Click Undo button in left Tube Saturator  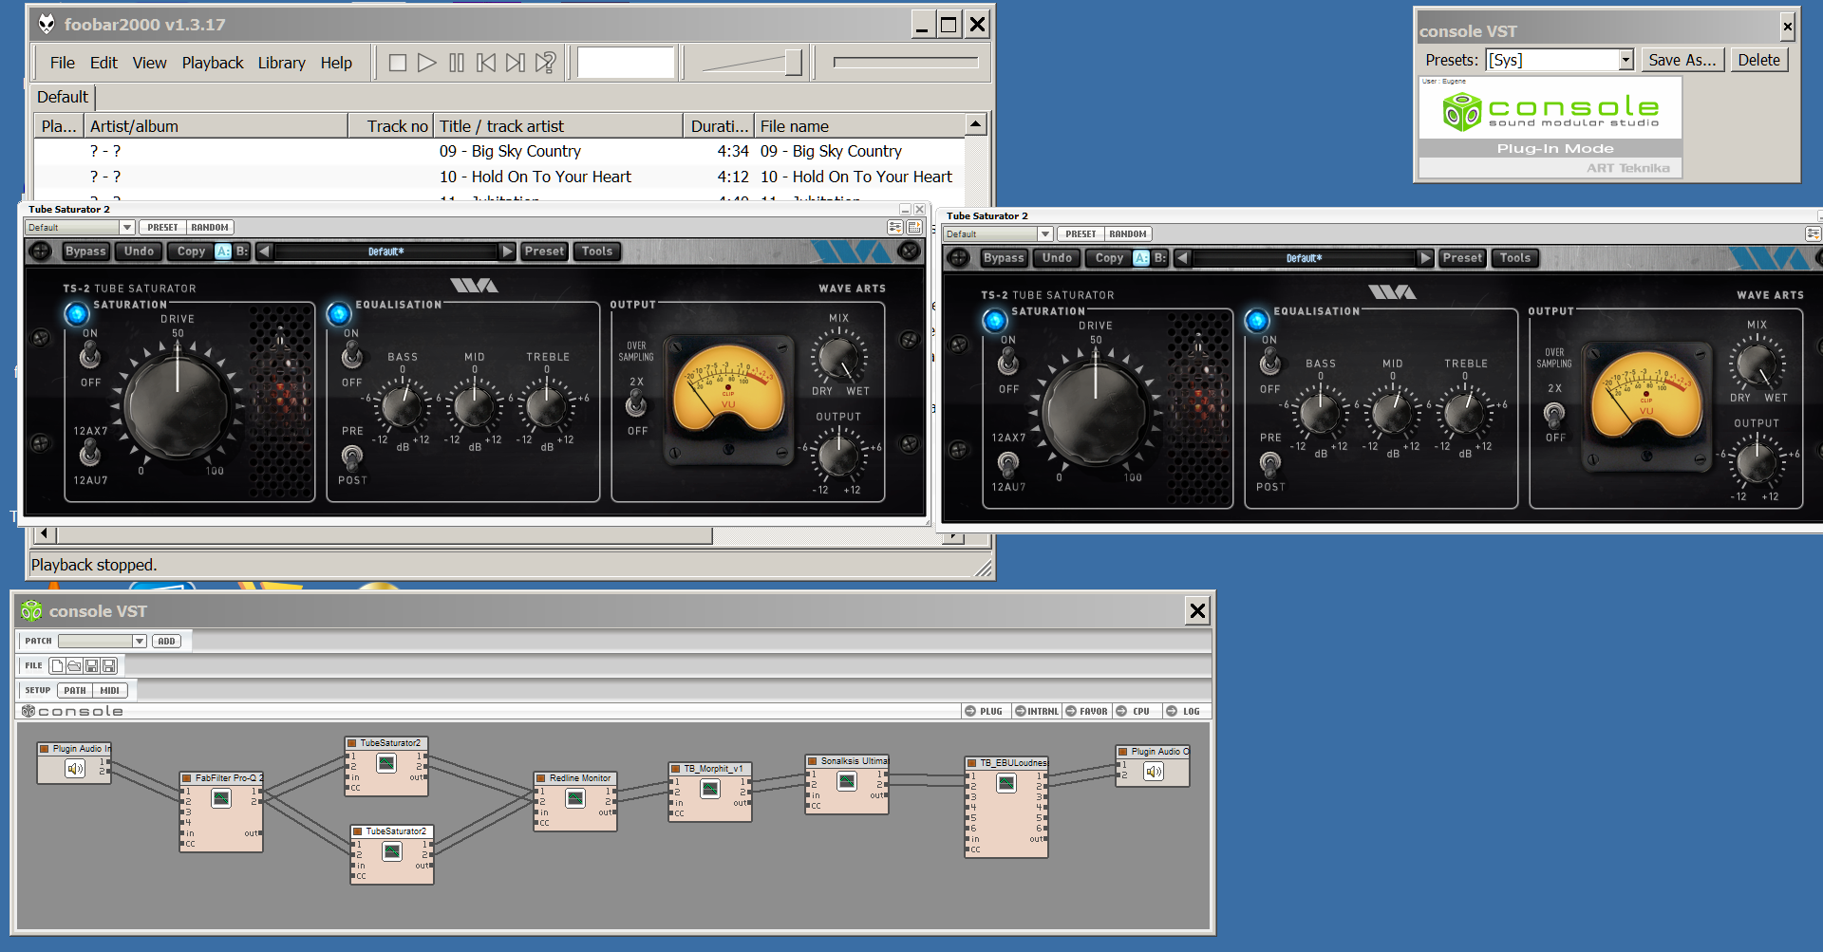tap(139, 252)
